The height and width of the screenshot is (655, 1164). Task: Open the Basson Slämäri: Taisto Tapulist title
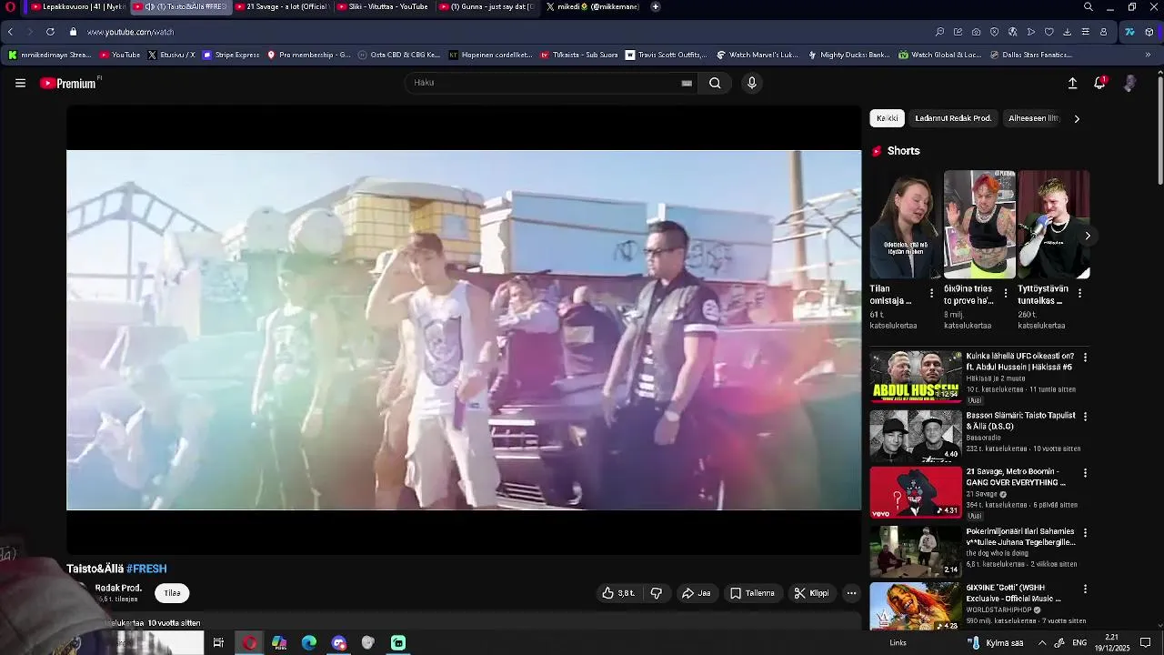click(x=1020, y=420)
